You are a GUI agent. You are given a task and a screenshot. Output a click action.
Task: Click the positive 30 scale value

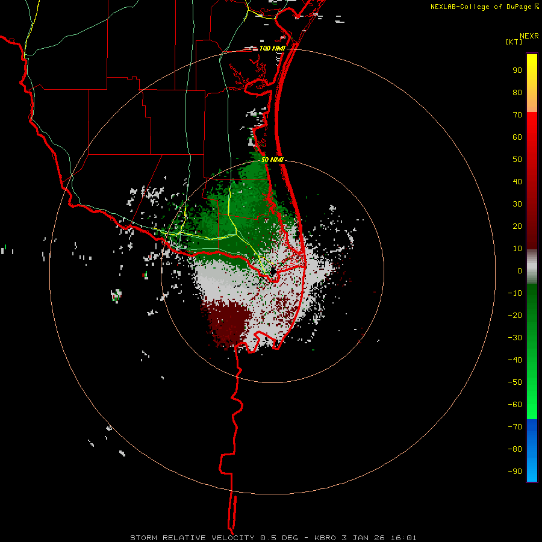pyautogui.click(x=517, y=204)
